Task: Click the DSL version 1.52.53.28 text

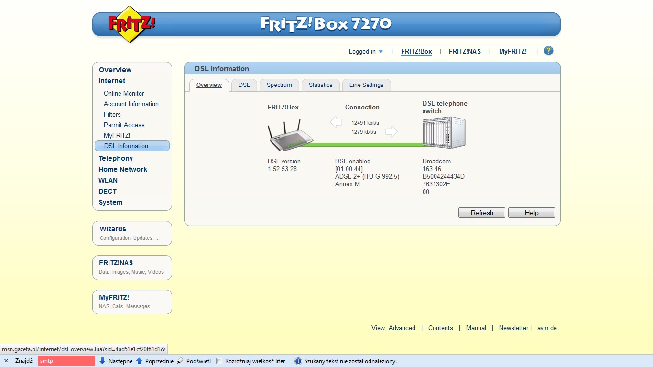Action: pos(284,165)
